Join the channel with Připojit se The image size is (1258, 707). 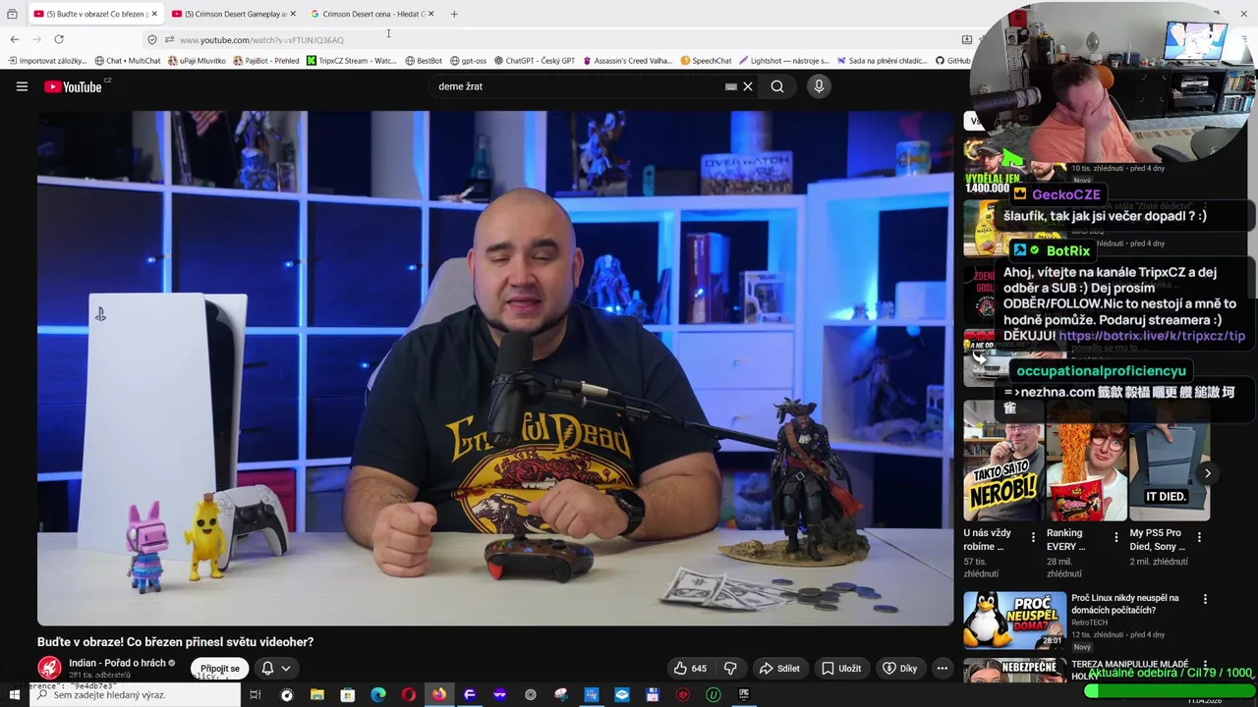219,668
